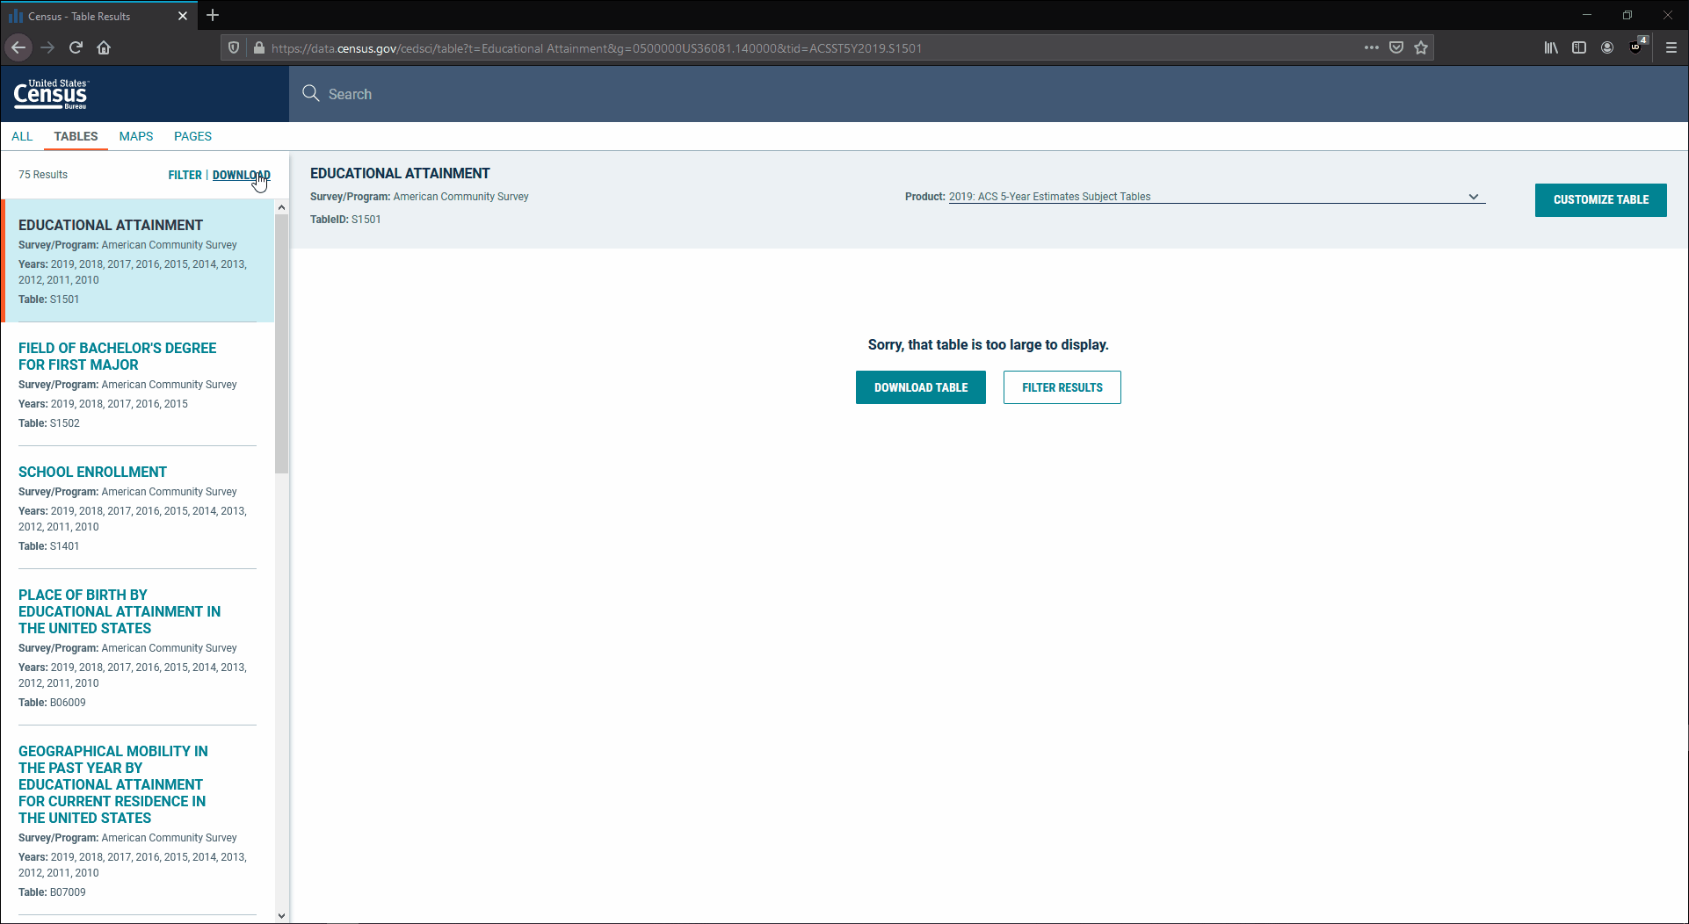Open Field of Bachelor's Degree table

click(x=117, y=357)
